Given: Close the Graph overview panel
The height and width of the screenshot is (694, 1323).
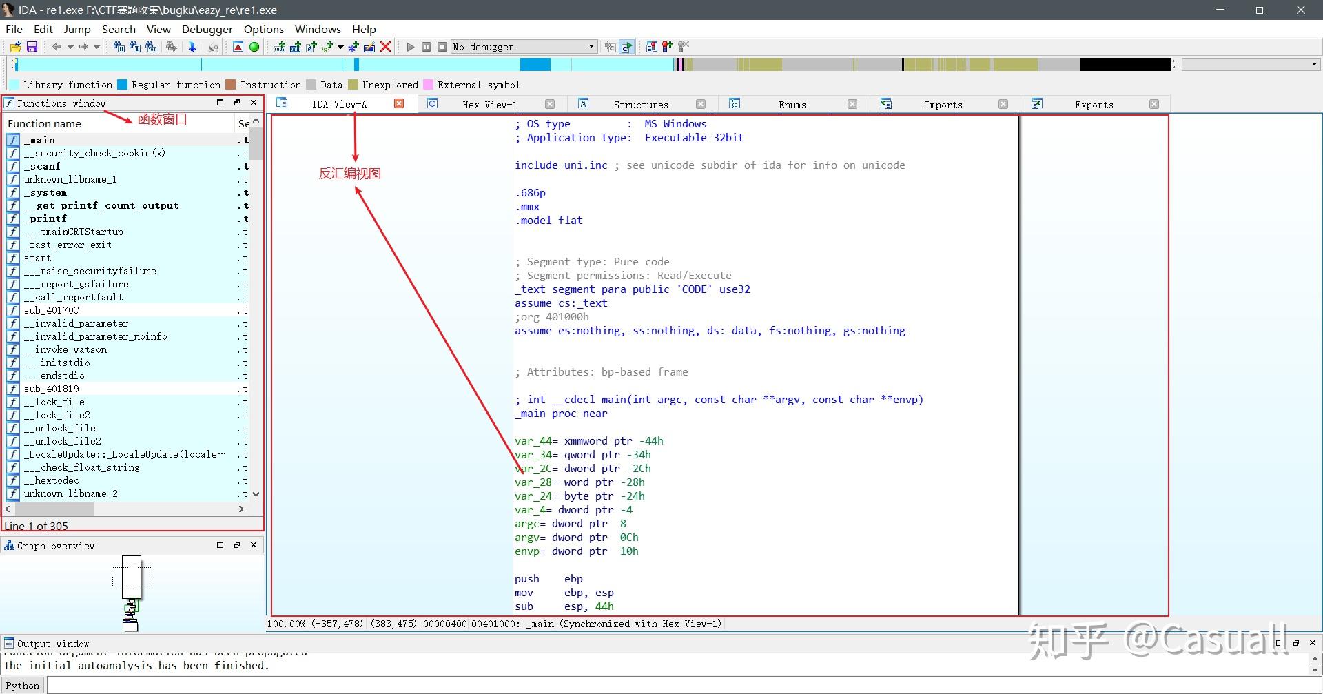Looking at the screenshot, I should click(254, 544).
